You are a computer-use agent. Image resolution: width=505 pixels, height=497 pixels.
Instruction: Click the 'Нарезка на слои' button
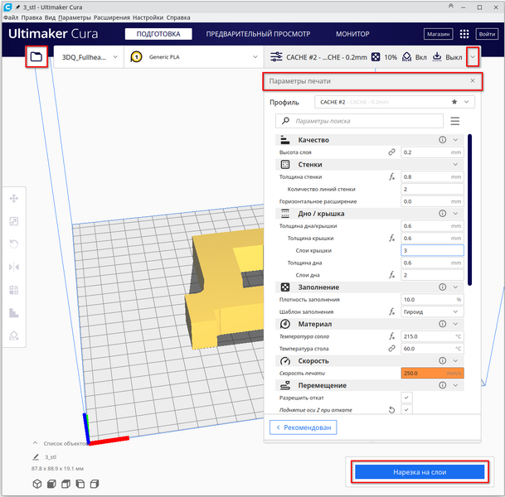419,471
